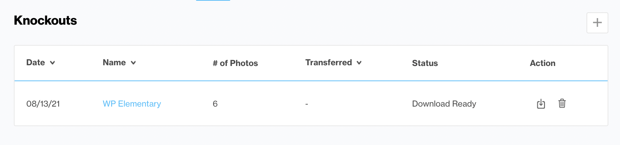The image size is (620, 145).
Task: Expand the Date sort chevron
Action: pos(52,63)
